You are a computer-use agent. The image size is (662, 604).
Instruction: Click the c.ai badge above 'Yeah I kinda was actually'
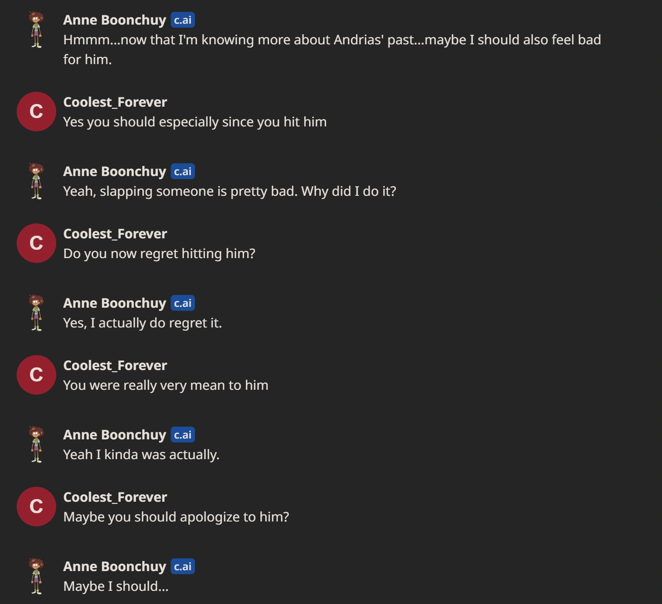(x=183, y=435)
